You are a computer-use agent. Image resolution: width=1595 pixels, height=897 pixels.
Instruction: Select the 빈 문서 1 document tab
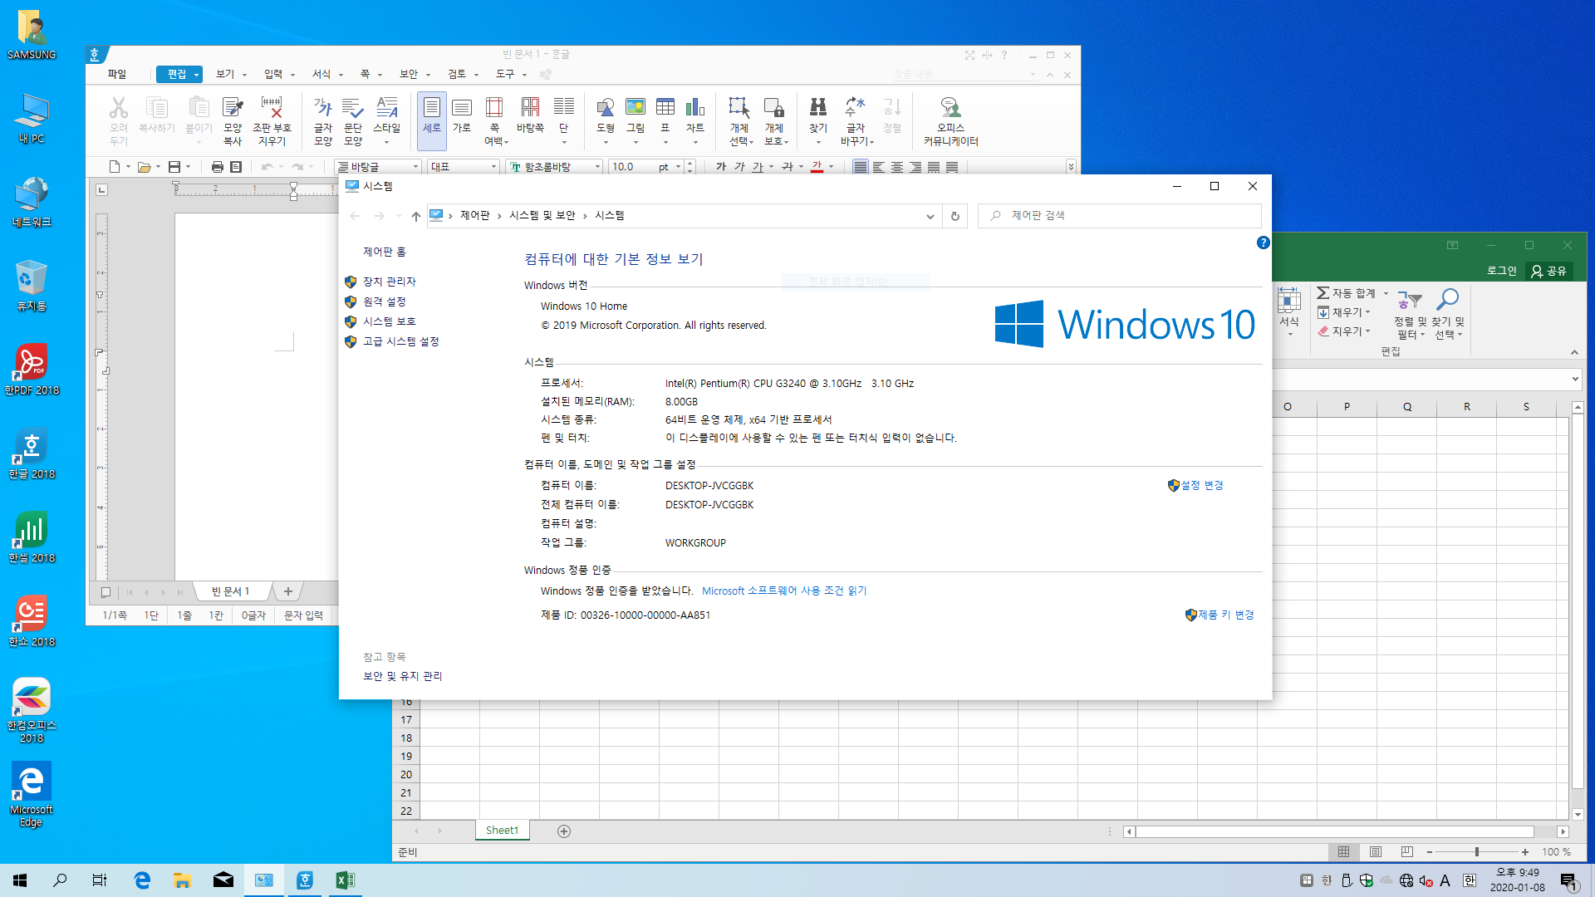(x=230, y=591)
